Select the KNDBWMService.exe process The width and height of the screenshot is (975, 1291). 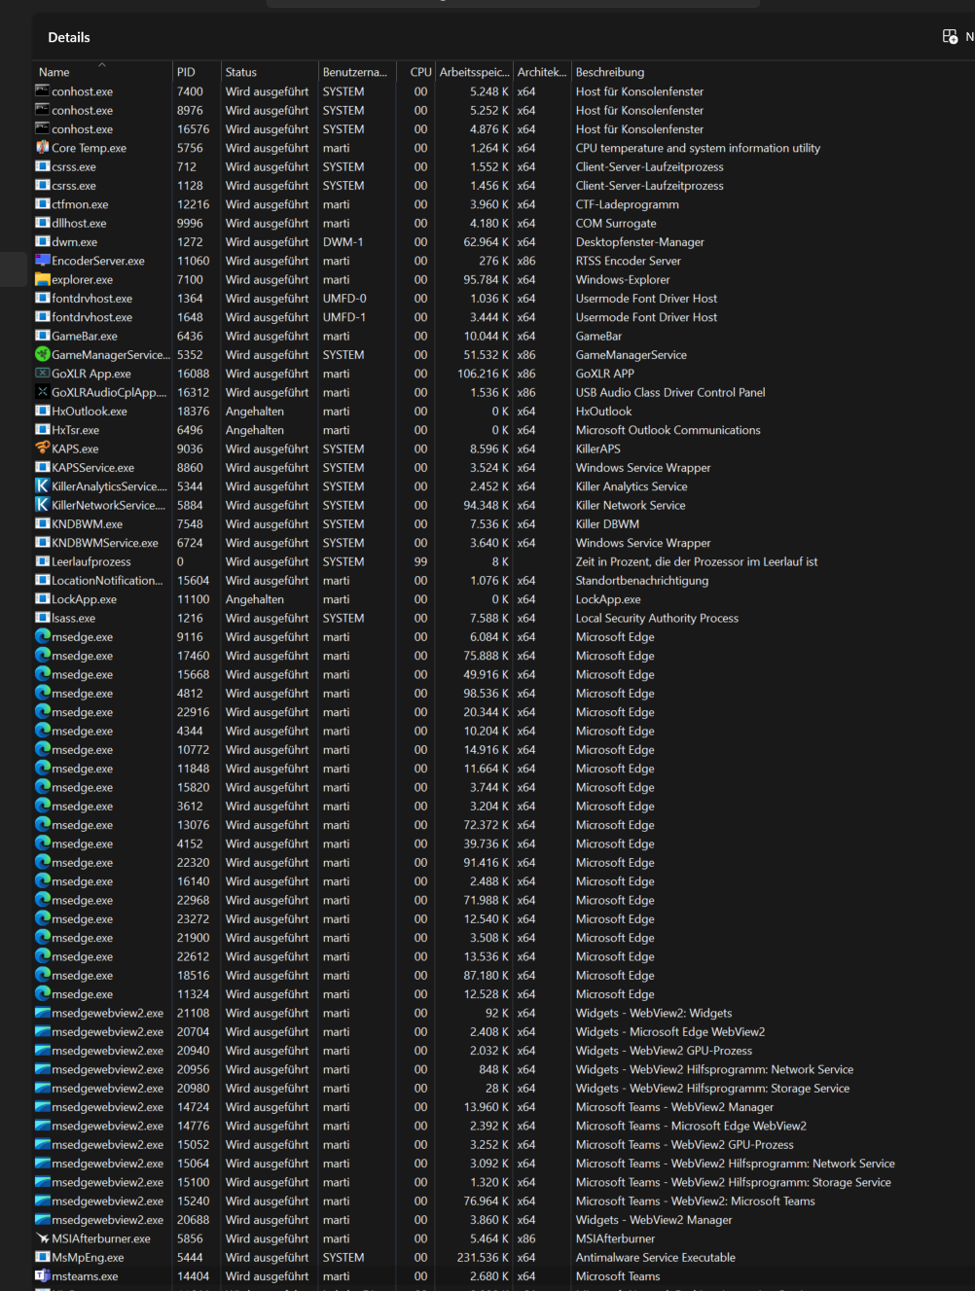[504, 543]
